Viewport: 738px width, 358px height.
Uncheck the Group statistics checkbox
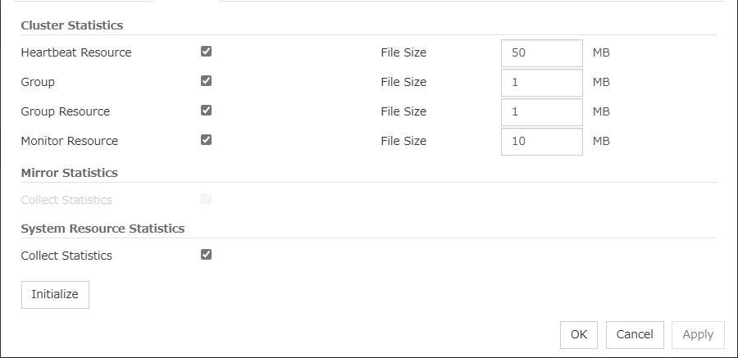click(x=206, y=80)
